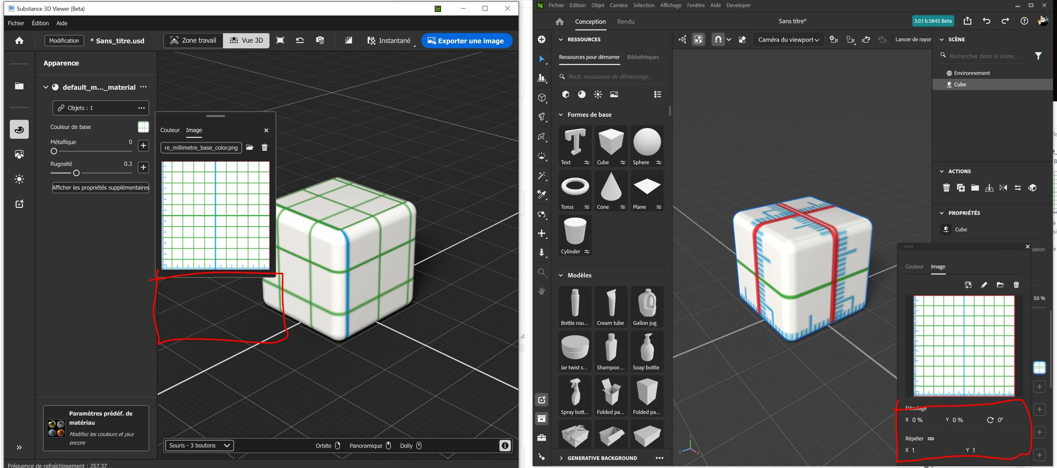Switch to Vue 3D mode
Viewport: 1057px width, 468px height.
(246, 41)
